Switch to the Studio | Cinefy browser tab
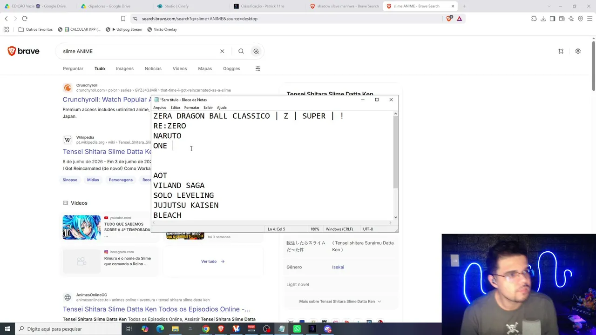The width and height of the screenshot is (596, 335). (x=191, y=6)
